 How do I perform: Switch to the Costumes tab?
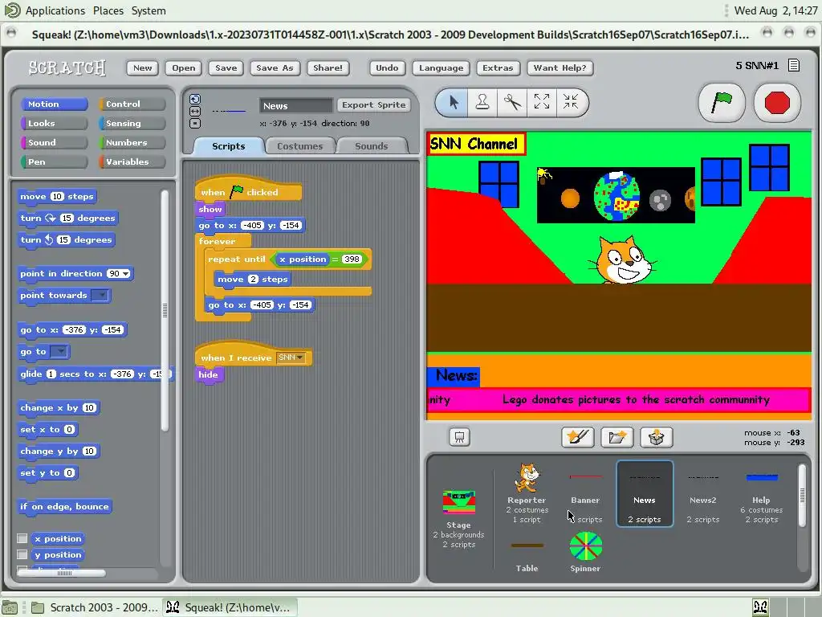[x=300, y=146]
